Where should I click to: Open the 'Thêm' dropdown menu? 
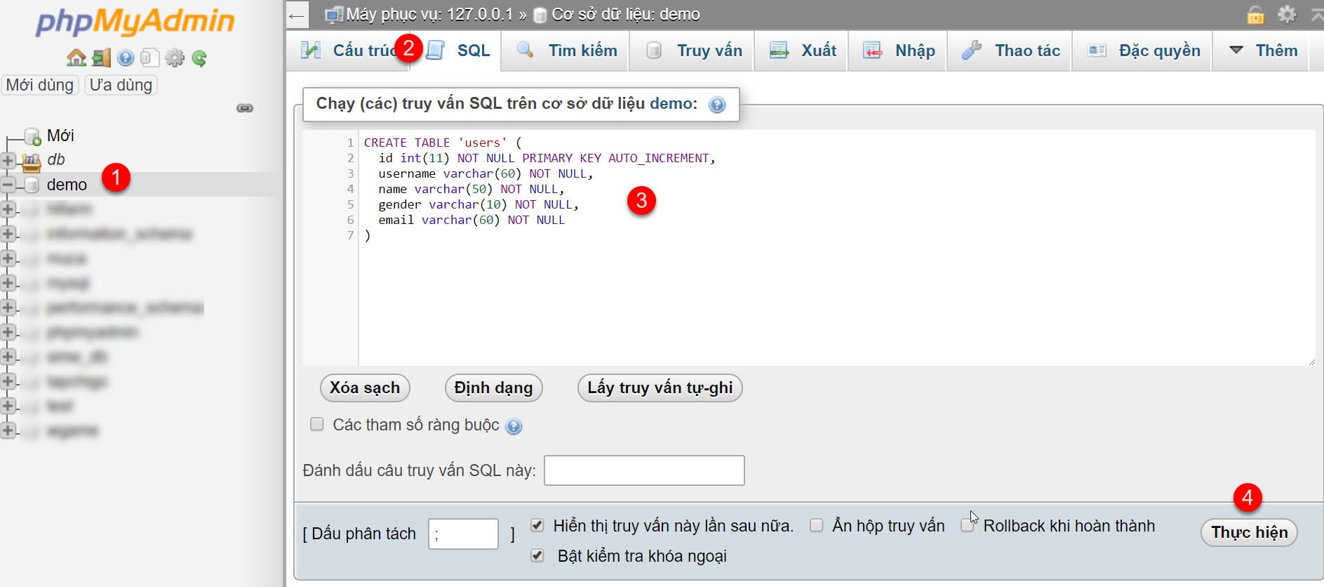click(x=1263, y=51)
